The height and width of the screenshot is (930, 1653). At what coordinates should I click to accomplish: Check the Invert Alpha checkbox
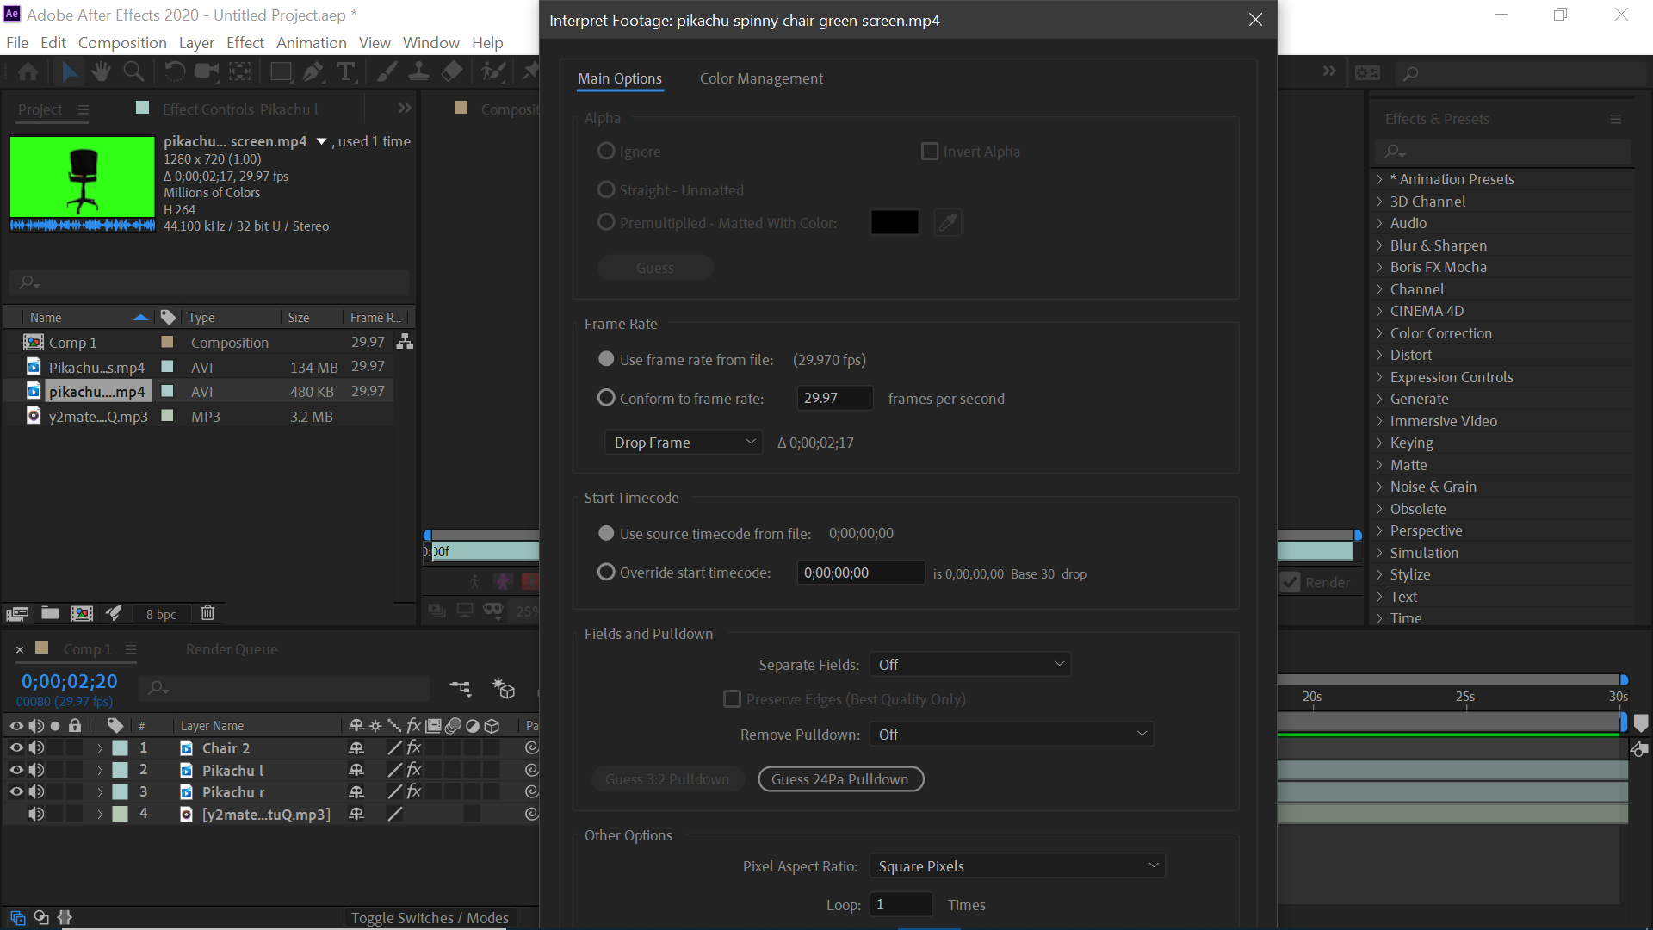930,151
